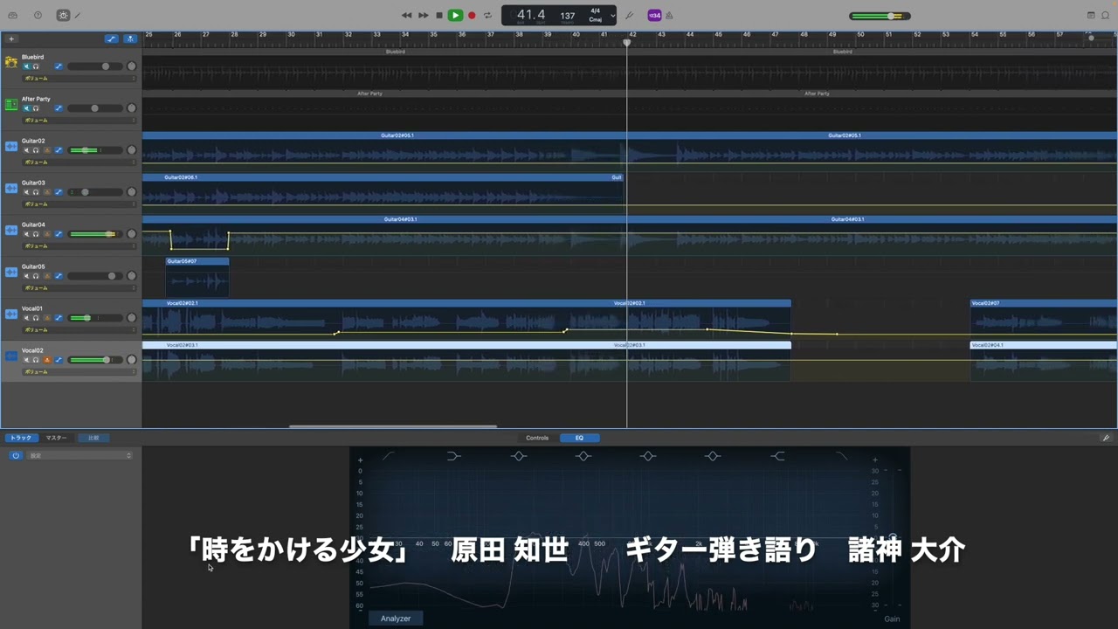Toggle the purple count-in 1234 button
Image resolution: width=1118 pixels, height=629 pixels.
pyautogui.click(x=654, y=15)
